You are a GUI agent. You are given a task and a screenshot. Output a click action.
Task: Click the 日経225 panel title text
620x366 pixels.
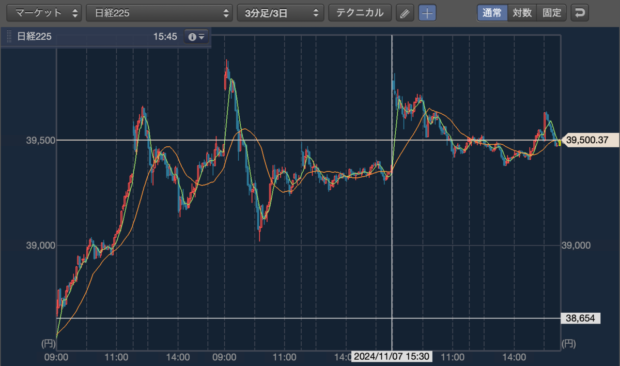pyautogui.click(x=34, y=37)
